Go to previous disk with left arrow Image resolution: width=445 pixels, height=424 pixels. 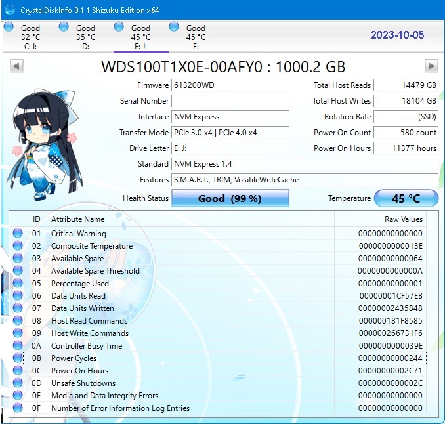pos(16,66)
